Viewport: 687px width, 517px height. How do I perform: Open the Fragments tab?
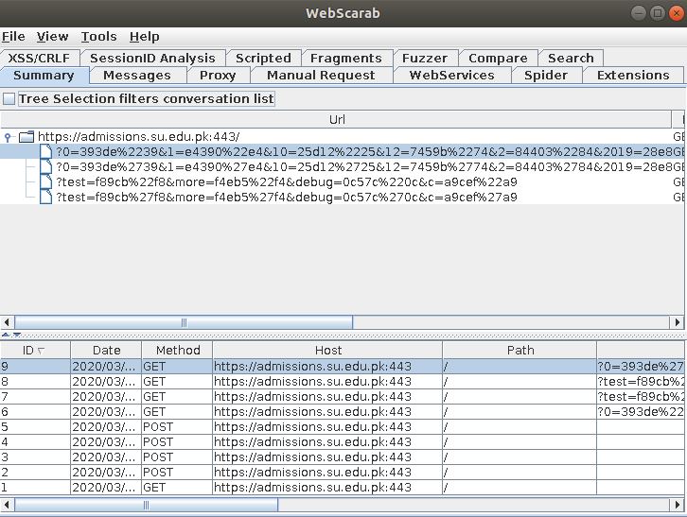(346, 59)
